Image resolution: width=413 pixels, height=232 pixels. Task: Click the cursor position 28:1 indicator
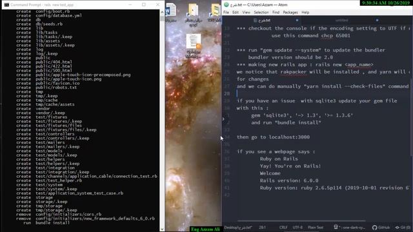(x=262, y=227)
